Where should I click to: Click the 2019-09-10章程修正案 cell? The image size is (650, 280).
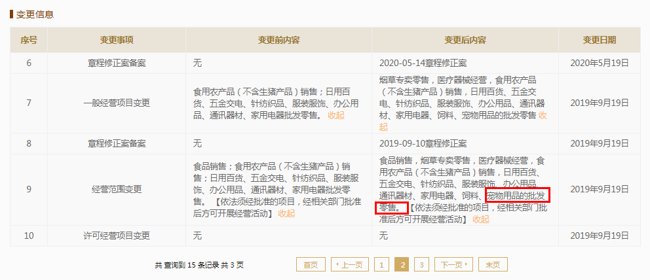(x=465, y=144)
